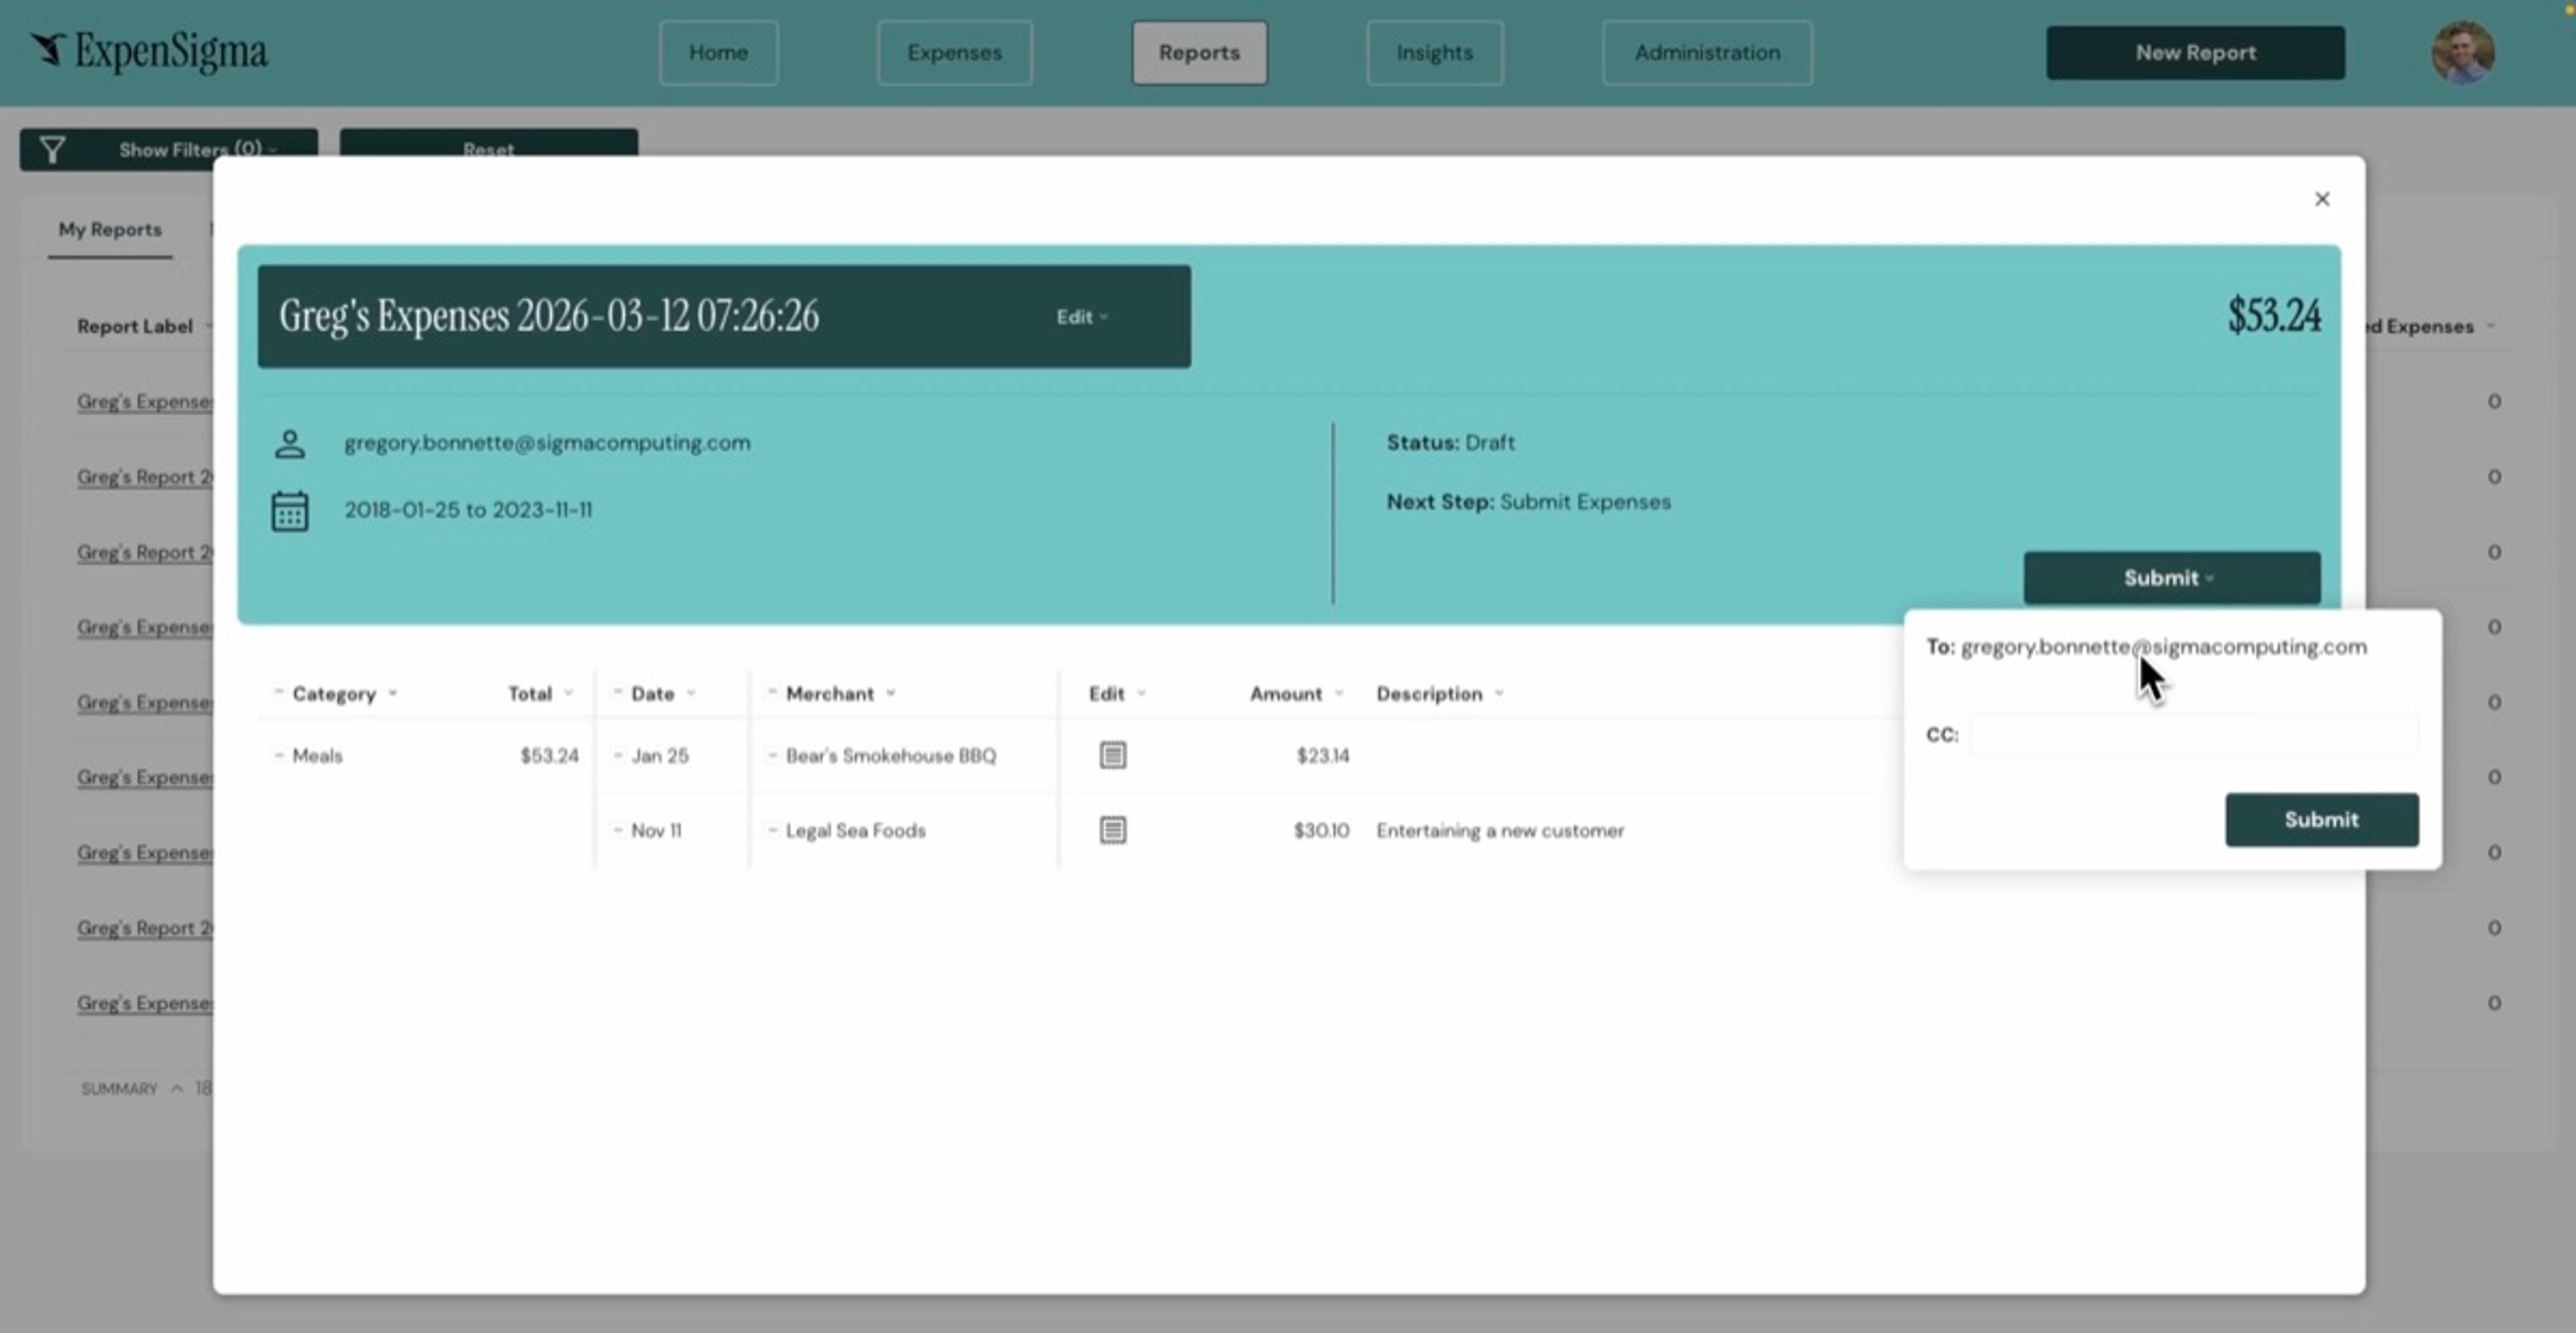The height and width of the screenshot is (1333, 2576).
Task: Open the Total column menu arrow
Action: tap(568, 693)
